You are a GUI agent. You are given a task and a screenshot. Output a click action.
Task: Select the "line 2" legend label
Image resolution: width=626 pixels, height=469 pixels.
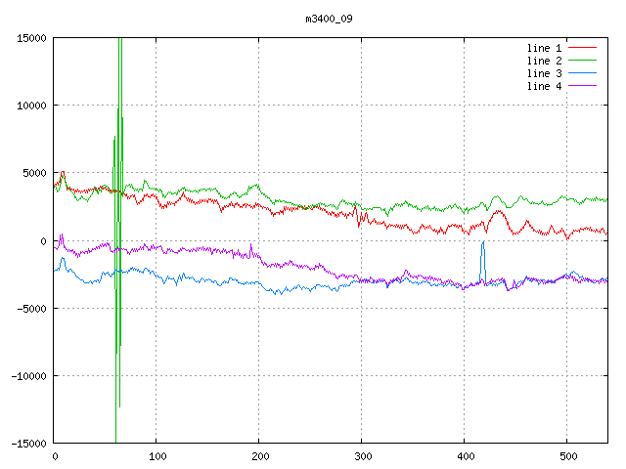(x=545, y=61)
